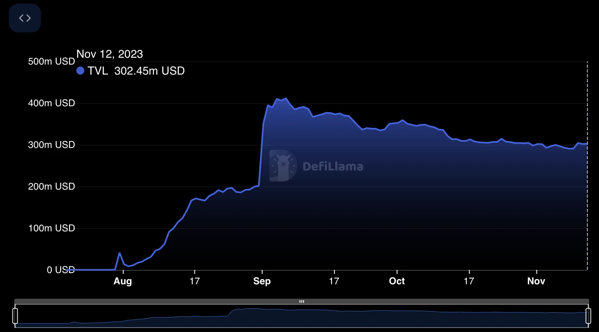Click the 100m USD y-axis label
The image size is (599, 332).
coord(51,228)
